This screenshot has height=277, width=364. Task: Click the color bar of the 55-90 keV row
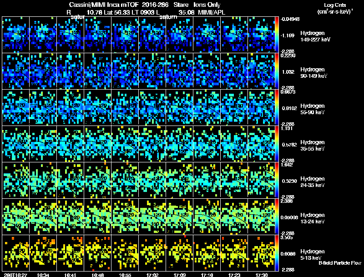point(277,107)
